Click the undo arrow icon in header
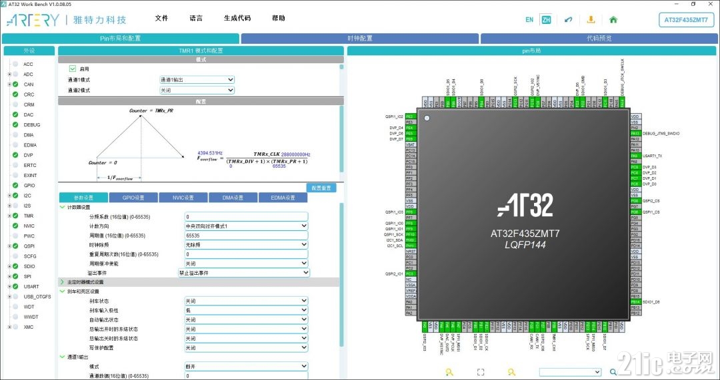Viewport: 720px width, 380px height. (x=569, y=20)
